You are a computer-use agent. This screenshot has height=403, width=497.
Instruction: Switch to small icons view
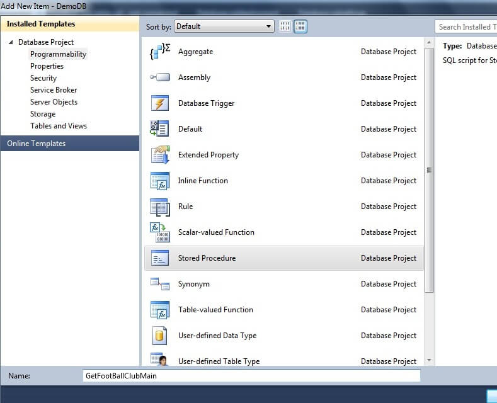coord(285,26)
